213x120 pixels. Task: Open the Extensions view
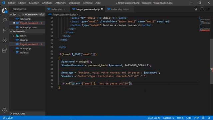tap(4, 50)
